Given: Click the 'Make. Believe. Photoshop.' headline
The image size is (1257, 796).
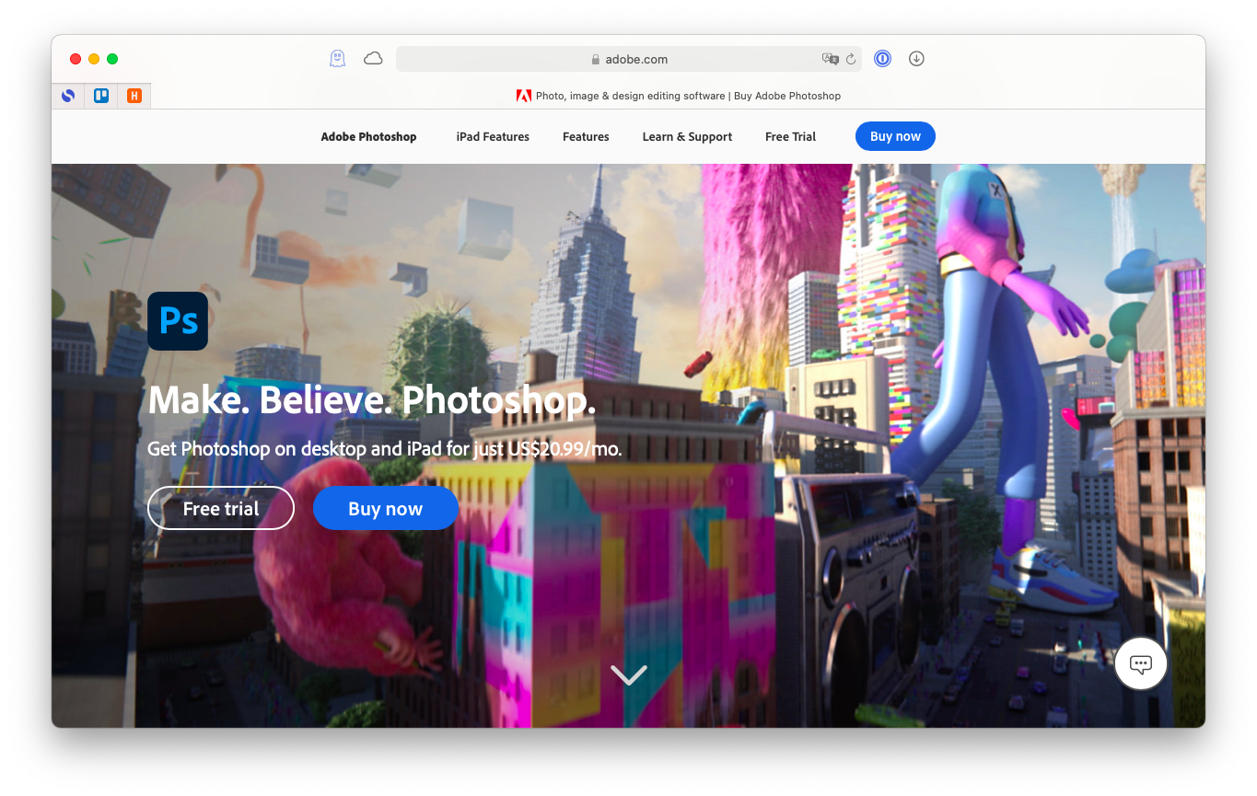Looking at the screenshot, I should tap(372, 400).
